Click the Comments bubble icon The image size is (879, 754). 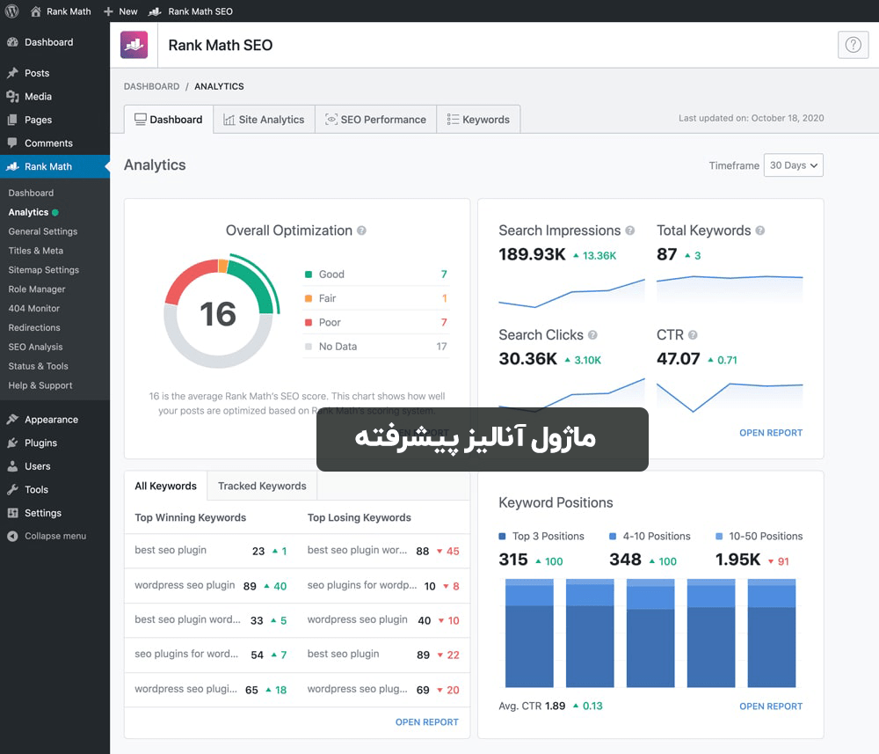coord(12,143)
